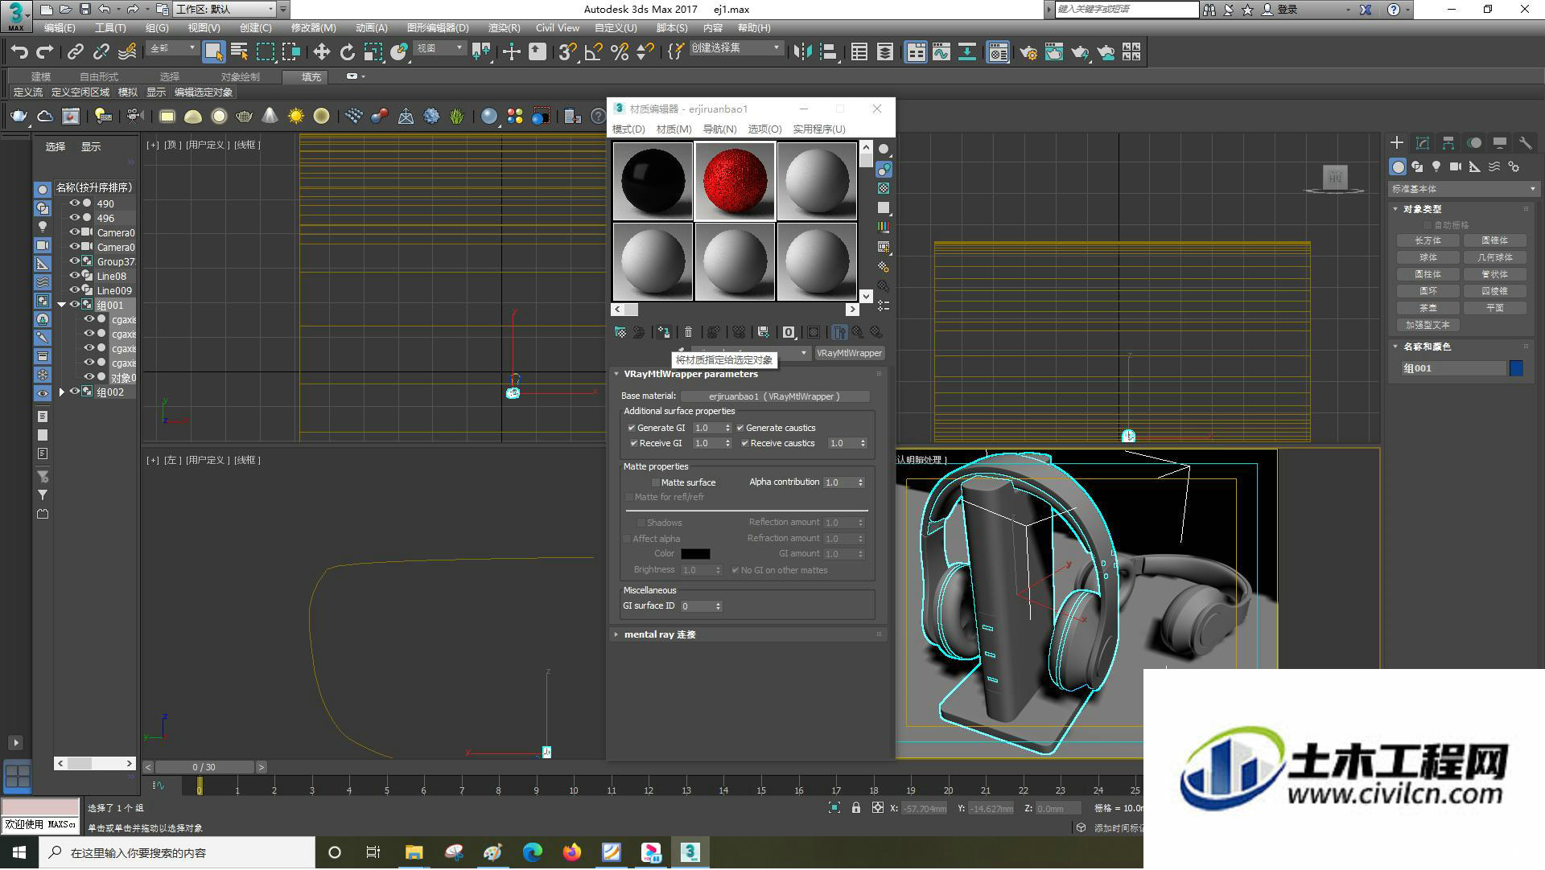Click Base material erjiruanbao1 button
Viewport: 1545px width, 870px height.
[774, 396]
